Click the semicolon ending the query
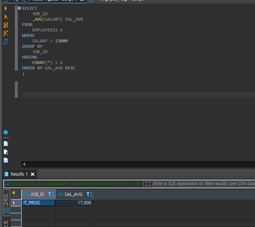 tap(24, 74)
